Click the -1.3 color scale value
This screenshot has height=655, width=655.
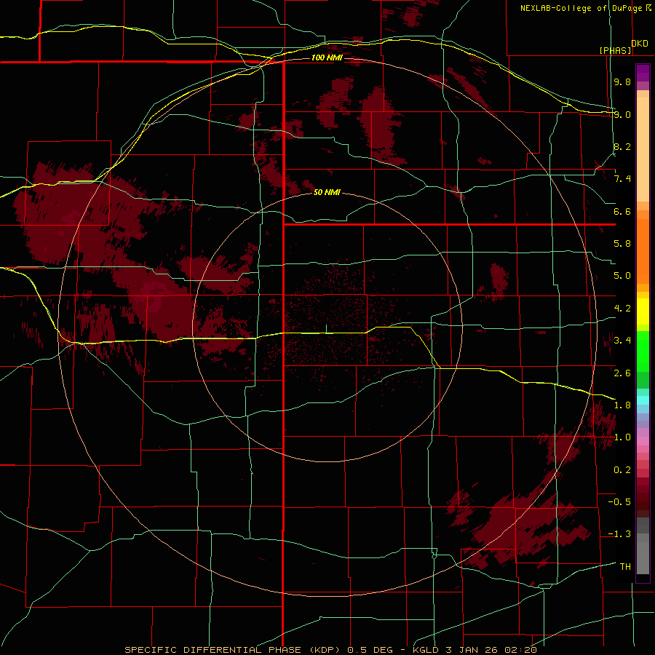point(619,534)
